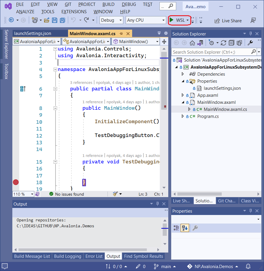Click the Redo arrow icon
Screen dimensions: 264x271
pyautogui.click(x=87, y=20)
